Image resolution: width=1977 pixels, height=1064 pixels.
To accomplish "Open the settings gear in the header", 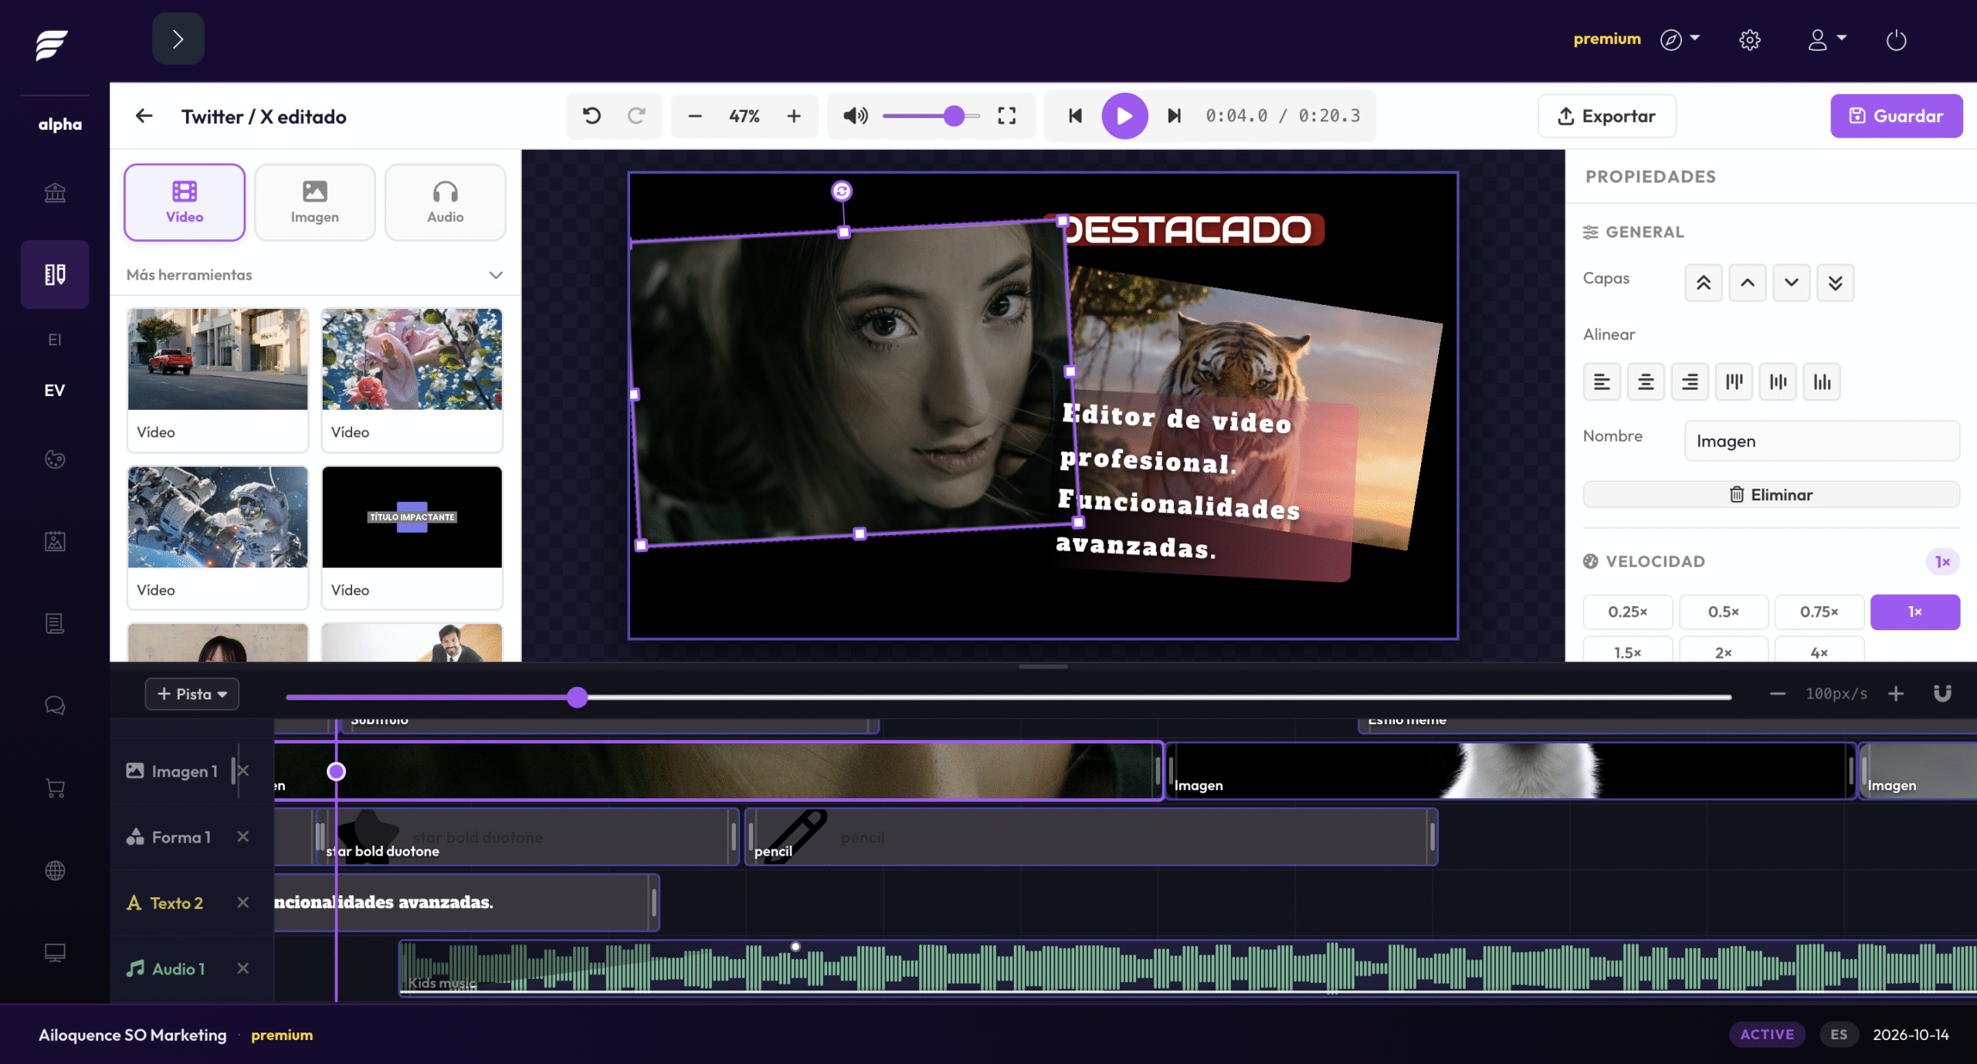I will click(1750, 39).
